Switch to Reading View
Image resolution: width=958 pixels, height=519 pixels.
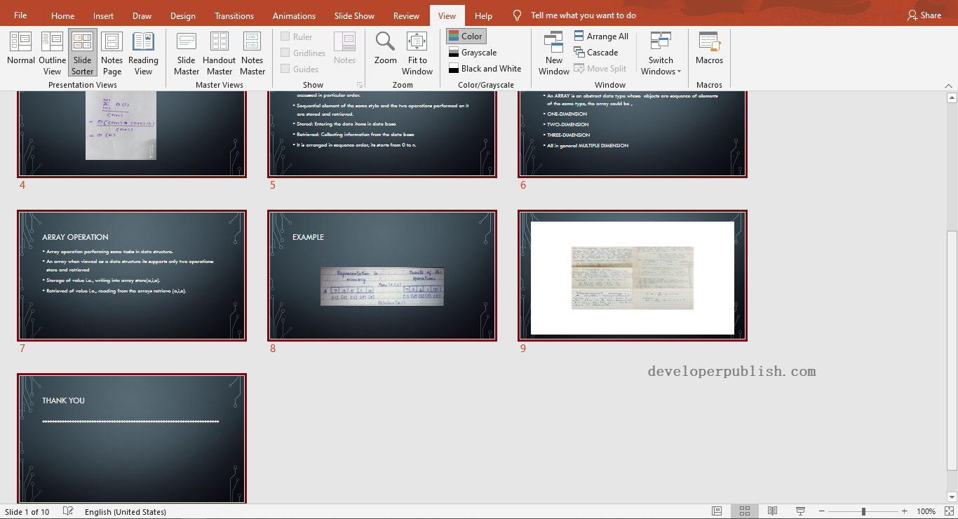click(x=143, y=53)
